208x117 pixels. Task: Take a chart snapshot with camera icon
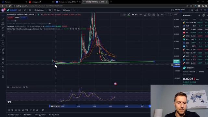pyautogui.click(x=205, y=10)
